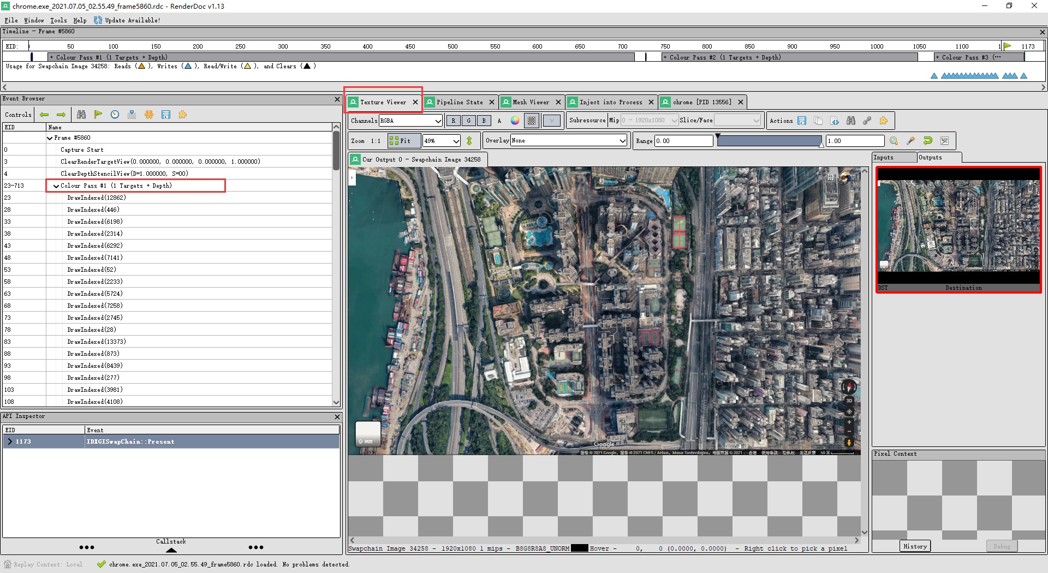Viewport: 1048px width, 573px height.
Task: Click the auto-fit range magic wand icon
Action: [910, 141]
